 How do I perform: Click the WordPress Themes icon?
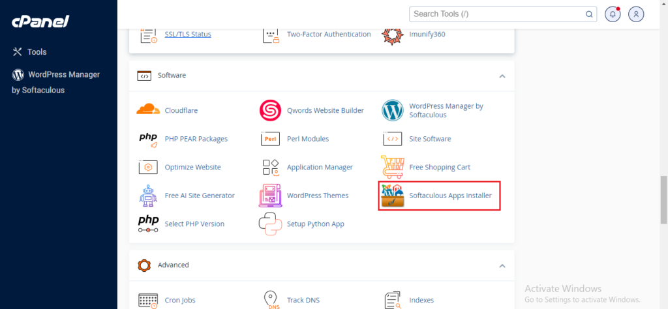click(x=271, y=196)
